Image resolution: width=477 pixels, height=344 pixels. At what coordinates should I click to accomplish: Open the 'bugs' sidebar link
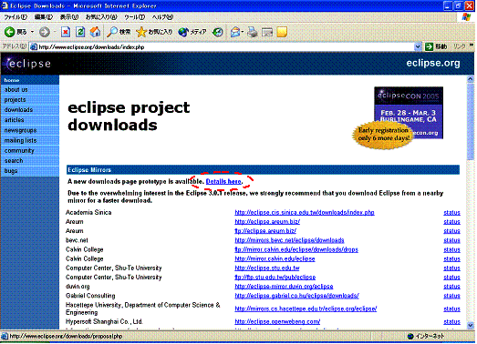11,170
